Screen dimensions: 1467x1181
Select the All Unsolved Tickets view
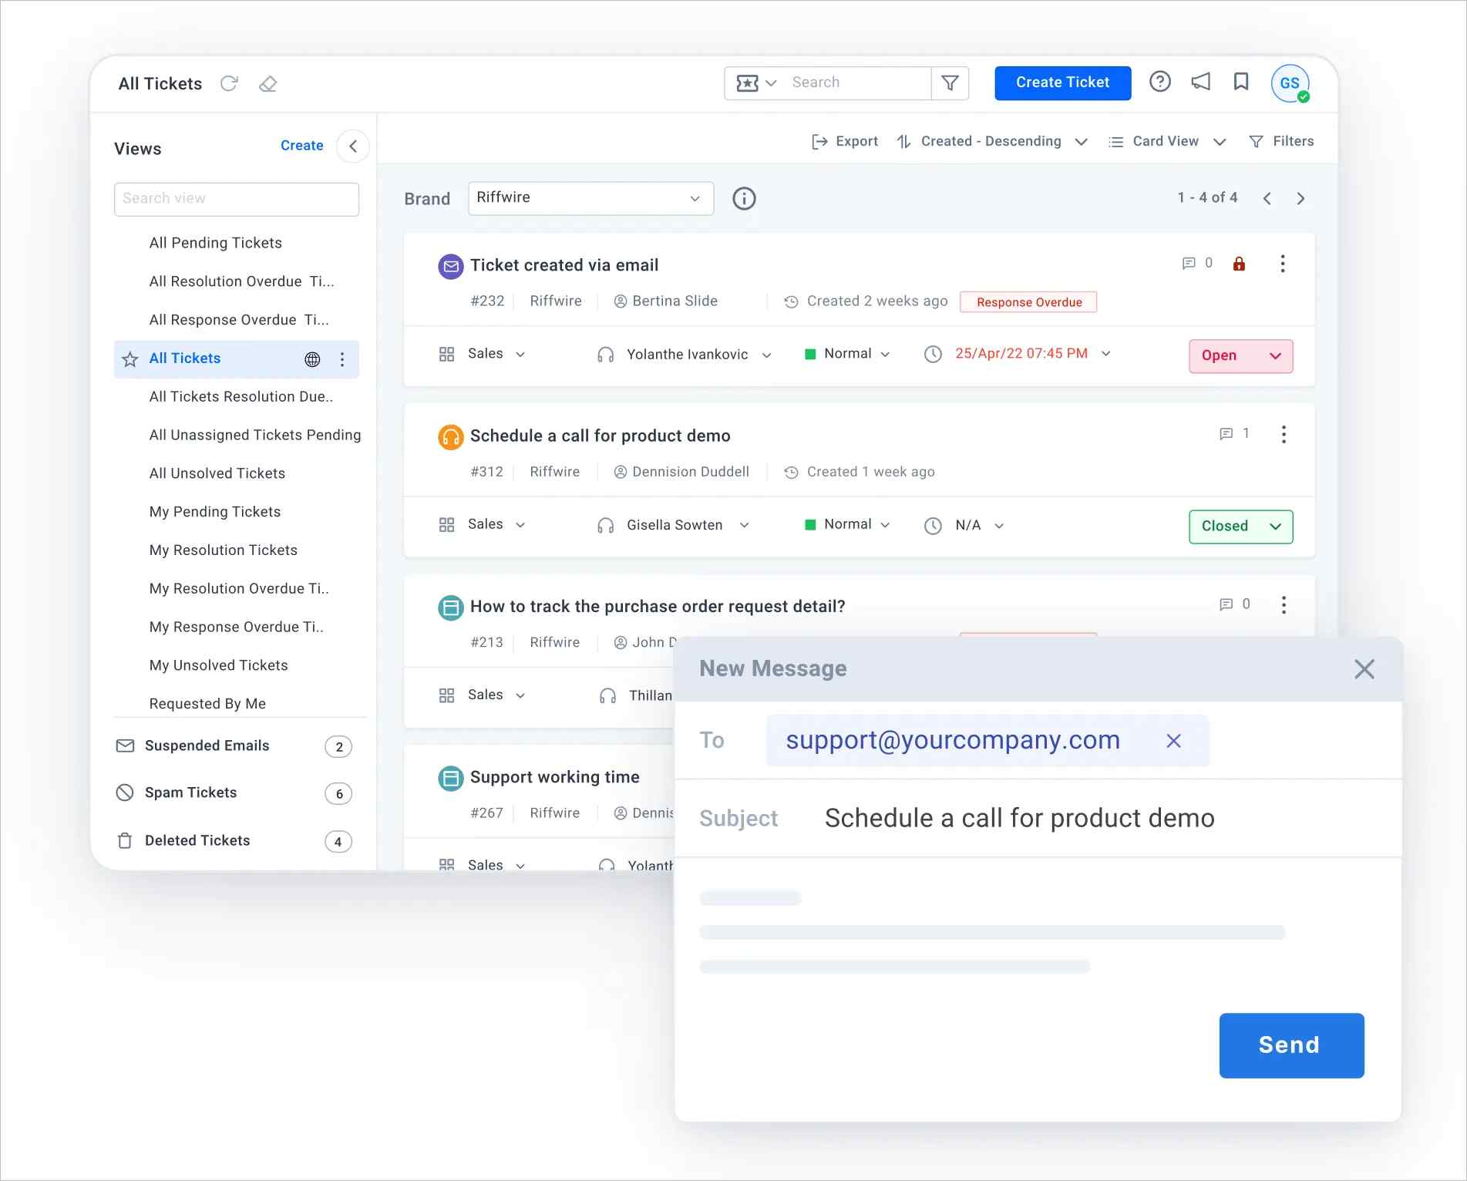(217, 473)
